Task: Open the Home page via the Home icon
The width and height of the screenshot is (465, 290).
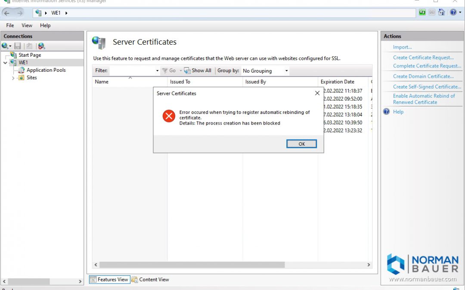Action: click(442, 12)
